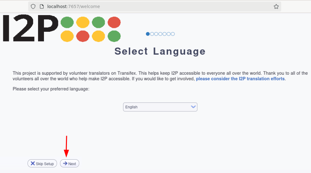This screenshot has width=311, height=173.
Task: Focus the localhost:7657/welcome address bar
Action: coord(155,7)
